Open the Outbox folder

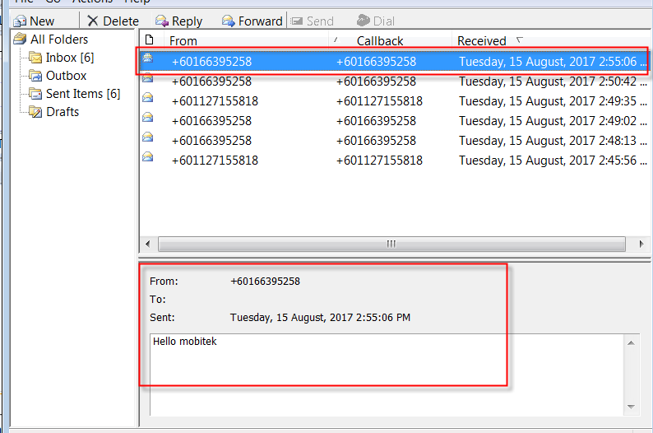(66, 76)
